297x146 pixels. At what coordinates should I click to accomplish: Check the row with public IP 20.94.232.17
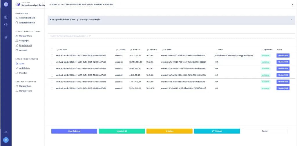click(52, 88)
